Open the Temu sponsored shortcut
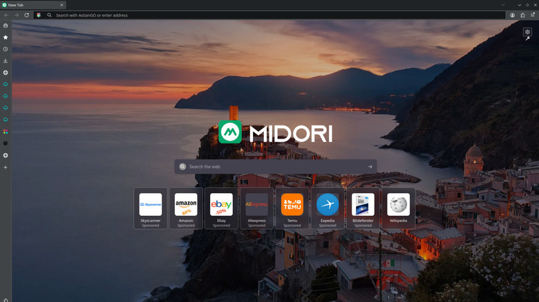The height and width of the screenshot is (302, 539). coord(292,208)
